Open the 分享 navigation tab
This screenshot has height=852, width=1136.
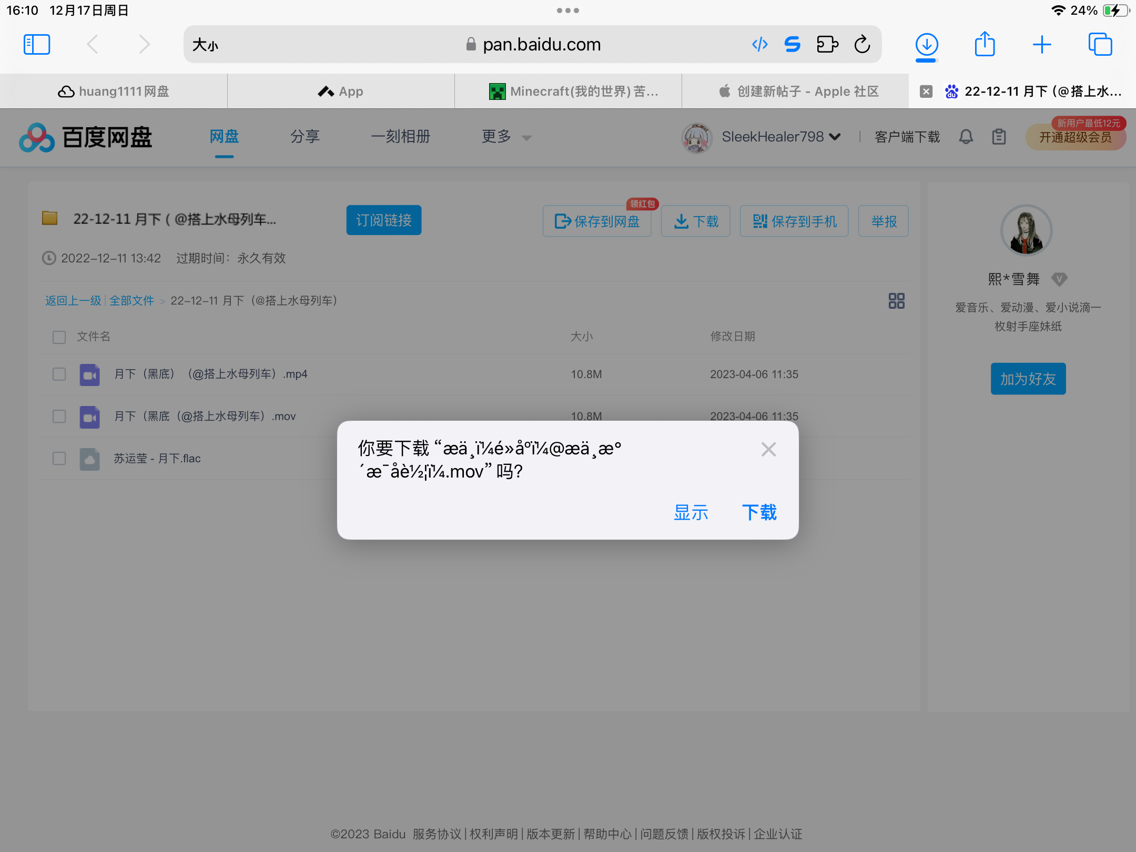pos(305,137)
